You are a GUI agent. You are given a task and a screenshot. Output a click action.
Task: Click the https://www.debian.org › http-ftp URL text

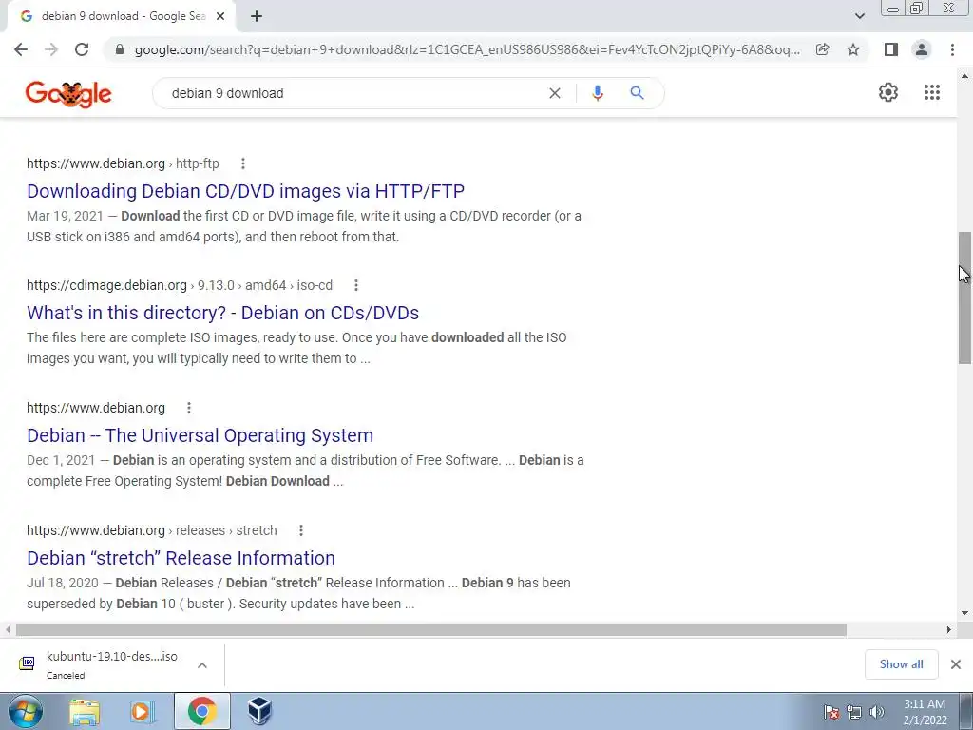click(123, 163)
